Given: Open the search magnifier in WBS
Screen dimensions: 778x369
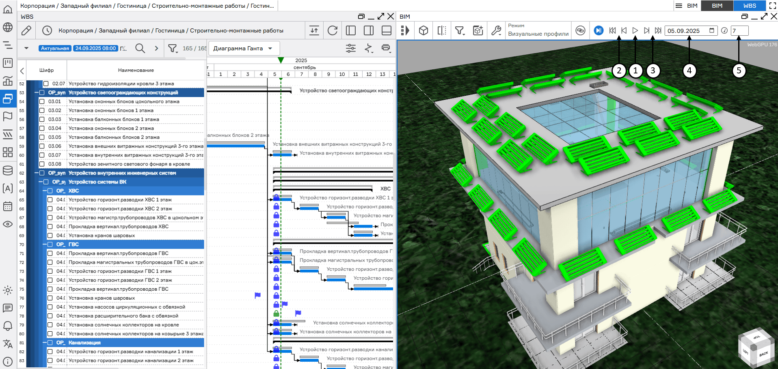Looking at the screenshot, I should tap(140, 48).
